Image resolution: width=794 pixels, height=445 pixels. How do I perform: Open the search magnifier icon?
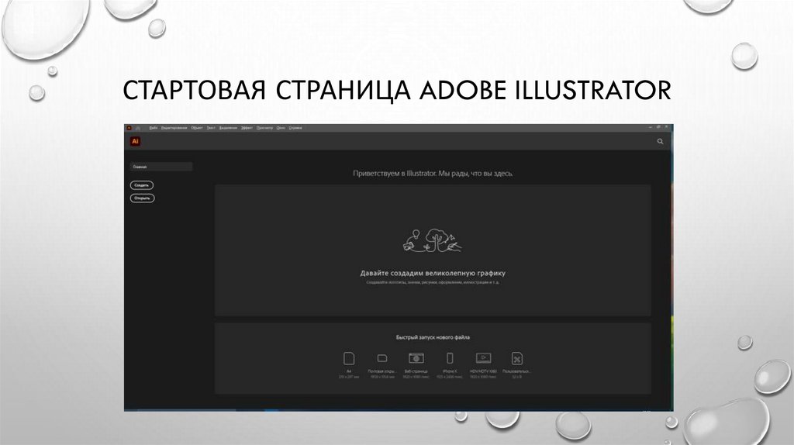[x=660, y=141]
